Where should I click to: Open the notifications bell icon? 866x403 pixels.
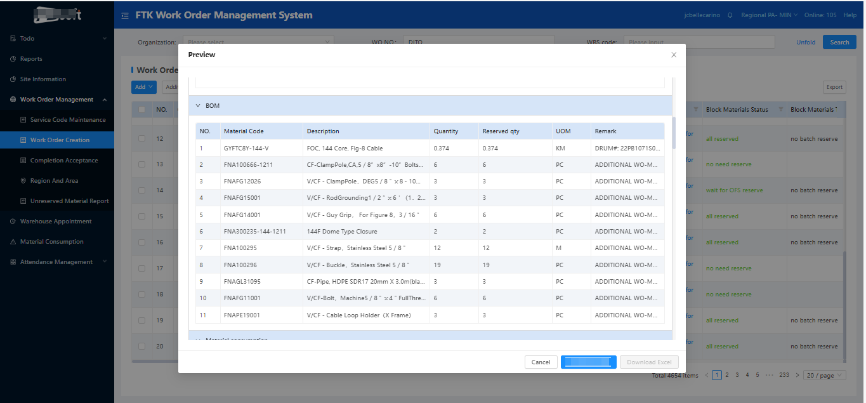tap(730, 15)
